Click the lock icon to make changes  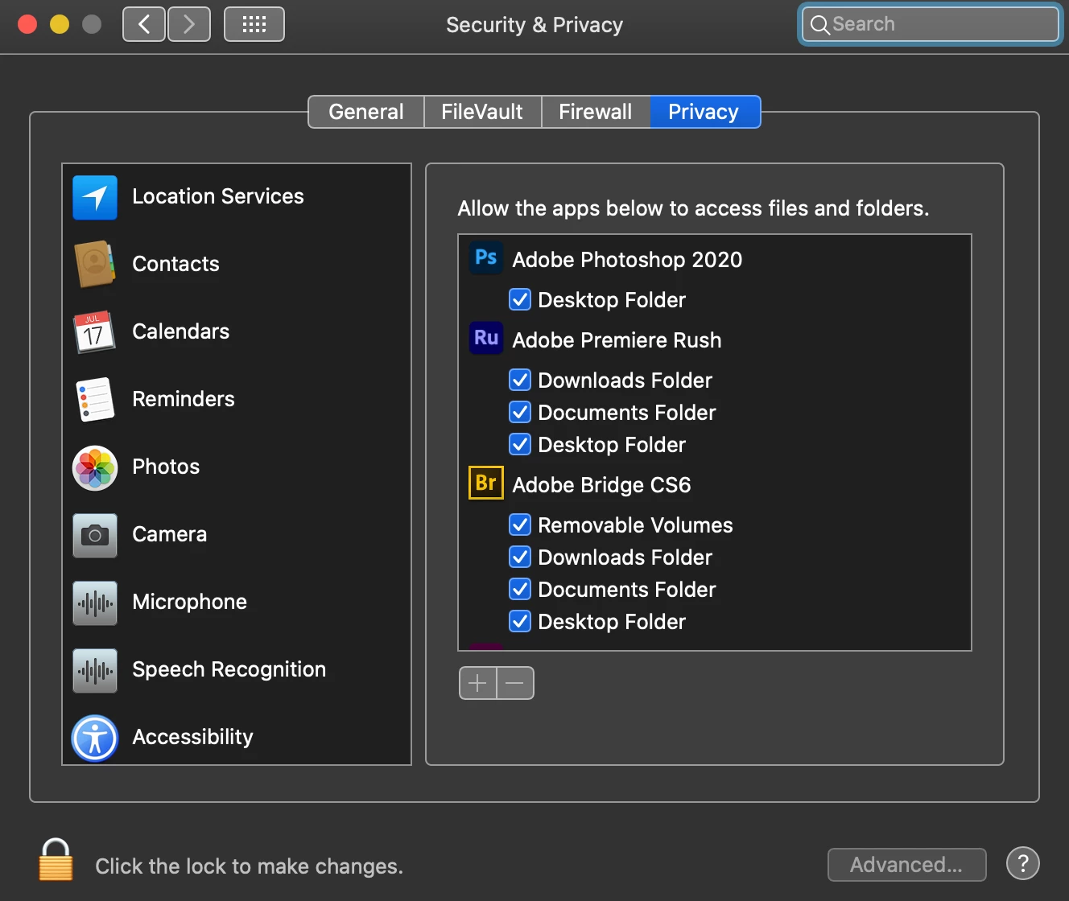pyautogui.click(x=56, y=860)
